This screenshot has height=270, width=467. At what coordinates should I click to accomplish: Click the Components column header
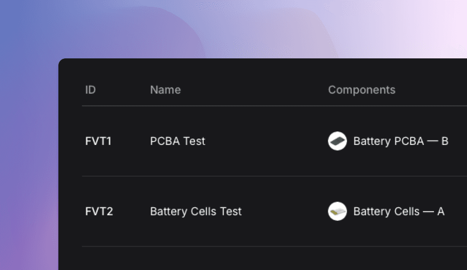(361, 90)
